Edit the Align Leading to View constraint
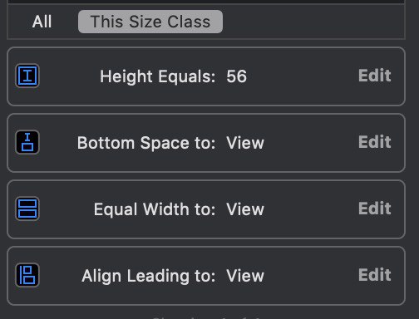This screenshot has width=419, height=319. pyautogui.click(x=375, y=275)
